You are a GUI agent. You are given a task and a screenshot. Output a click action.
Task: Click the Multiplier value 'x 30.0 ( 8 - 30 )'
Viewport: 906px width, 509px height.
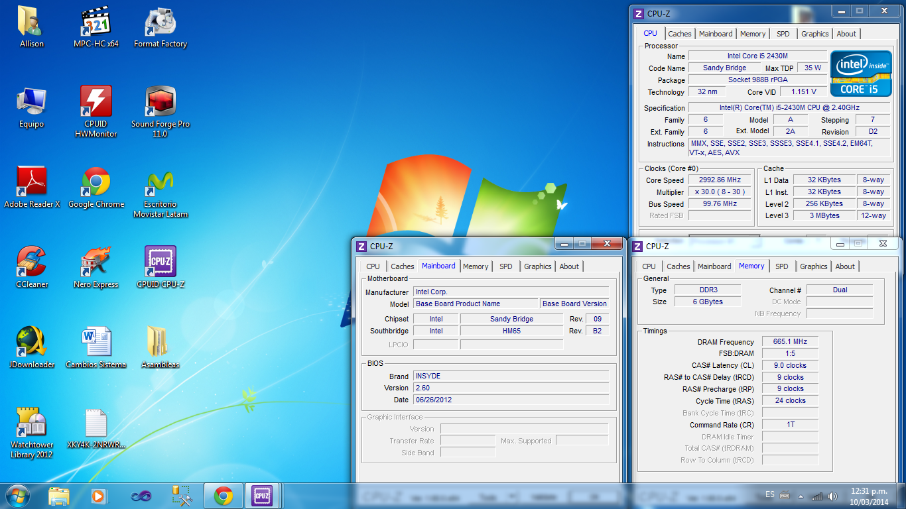[x=720, y=192]
